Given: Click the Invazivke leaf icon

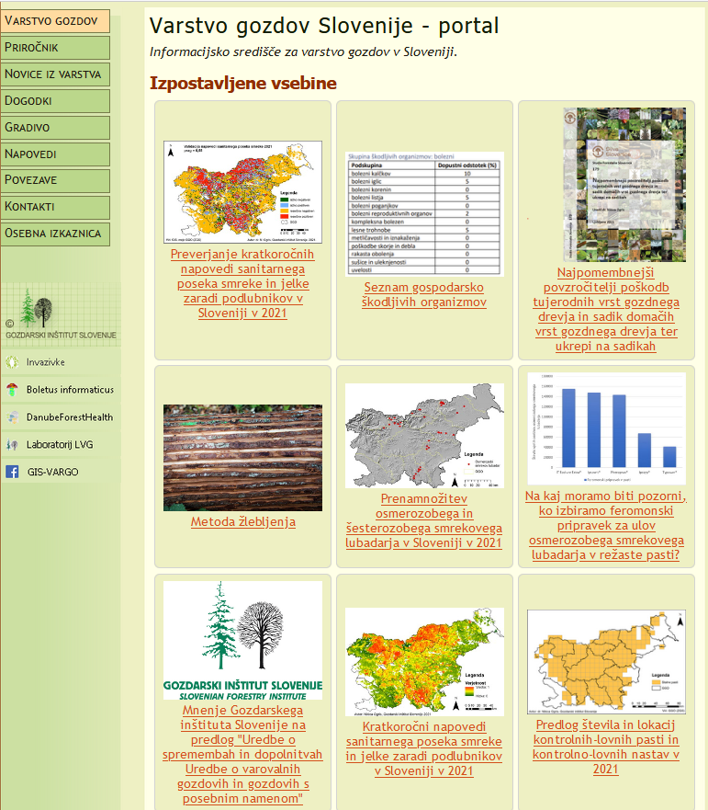Looking at the screenshot, I should (x=12, y=362).
